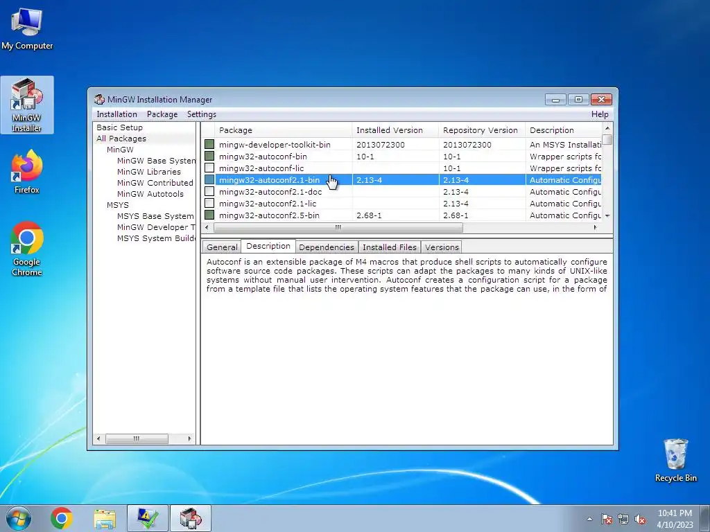The height and width of the screenshot is (532, 710).
Task: Select Basic Setup in the tree
Action: [x=119, y=127]
